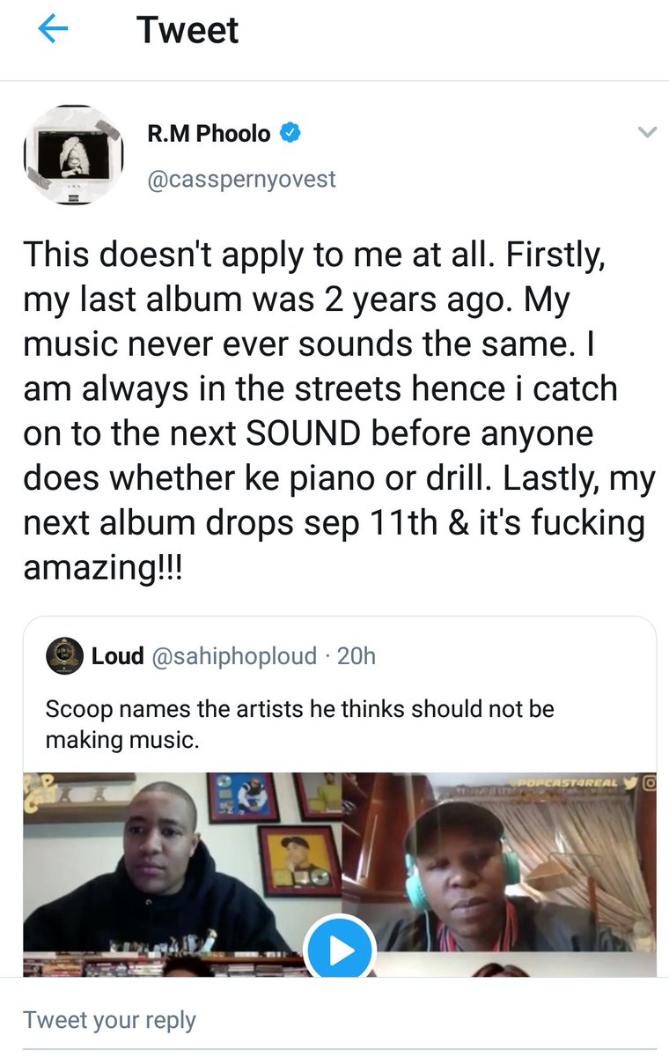Go back using the blue arrow
This screenshot has width=669, height=1057.
[53, 29]
